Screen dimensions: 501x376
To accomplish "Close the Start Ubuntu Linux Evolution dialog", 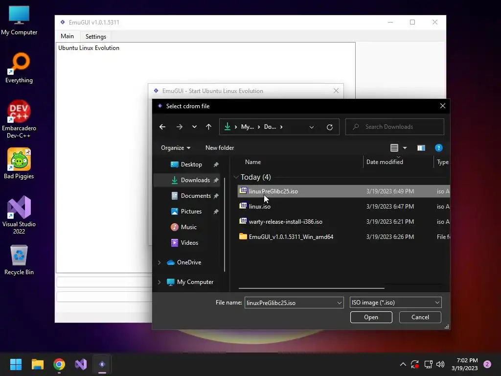I will [336, 91].
